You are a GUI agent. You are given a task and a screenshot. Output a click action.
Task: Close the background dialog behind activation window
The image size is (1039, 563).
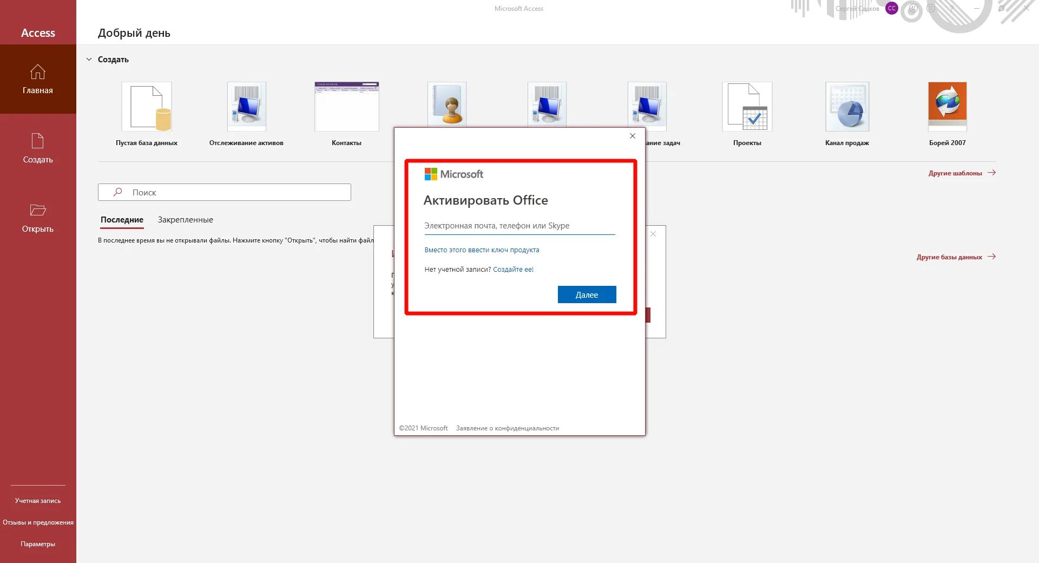(x=653, y=234)
